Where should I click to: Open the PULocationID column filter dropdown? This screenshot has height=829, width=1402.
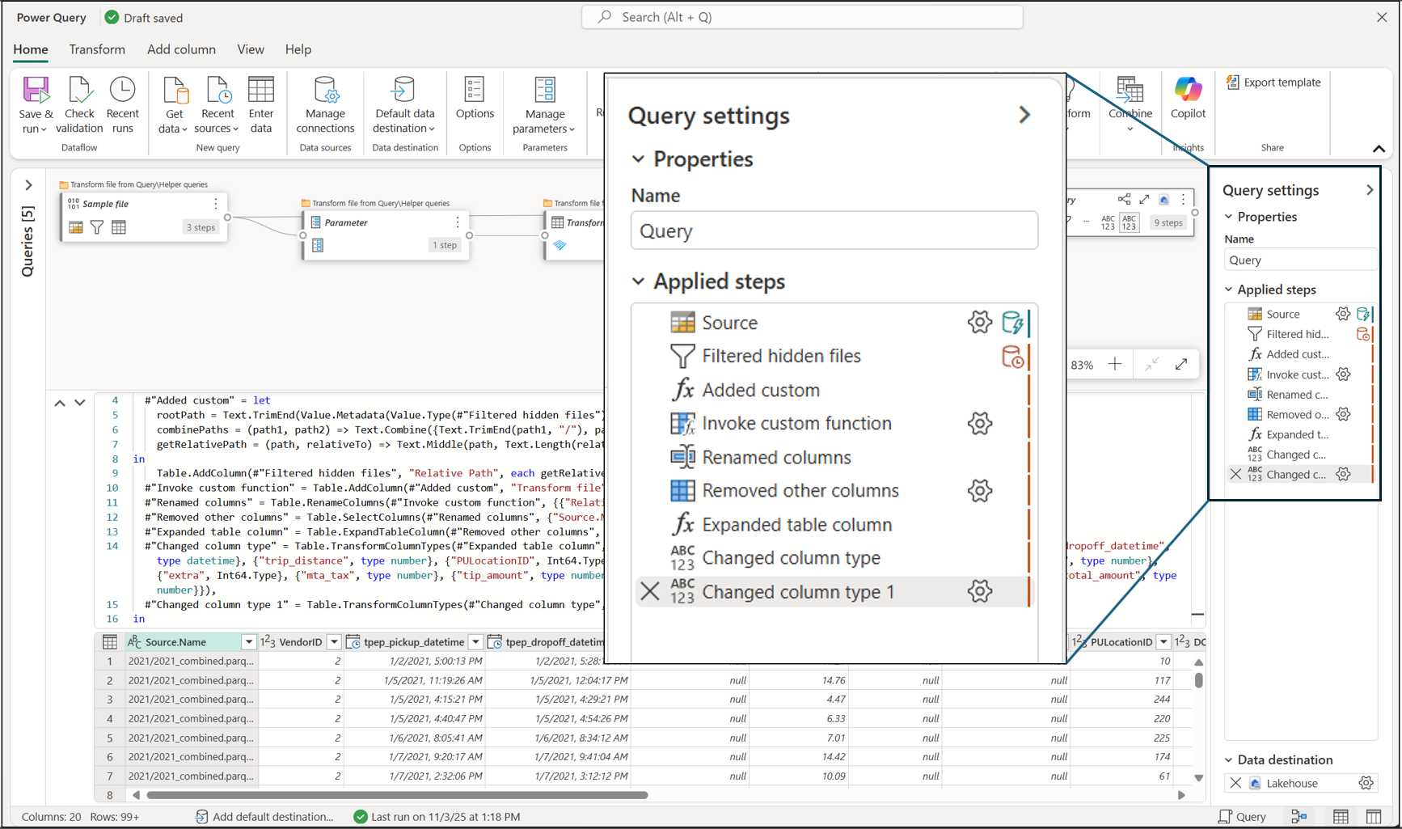(1163, 642)
